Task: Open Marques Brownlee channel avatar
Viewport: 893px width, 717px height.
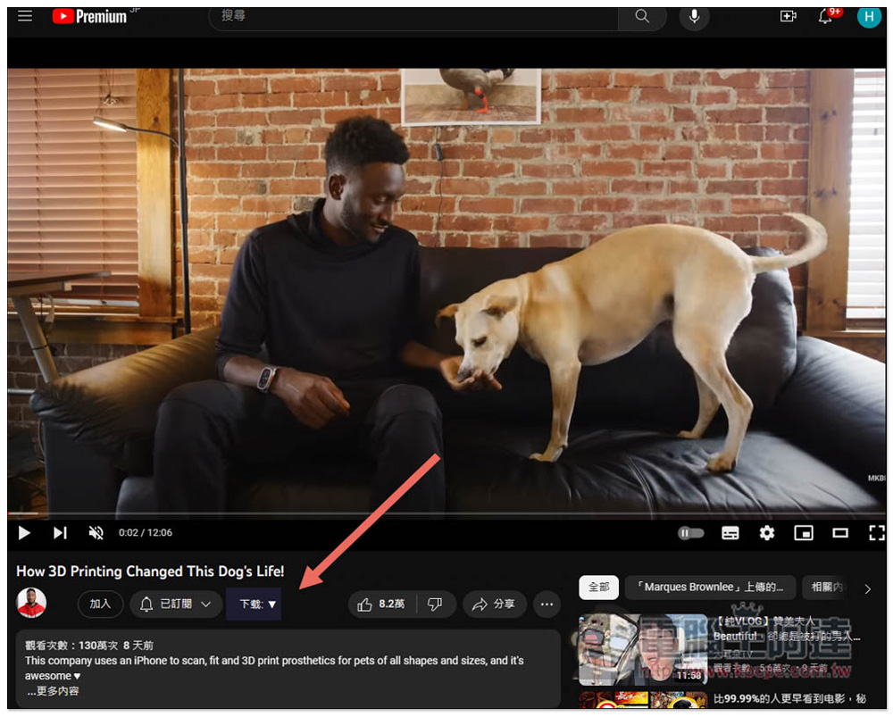Action: 31,603
